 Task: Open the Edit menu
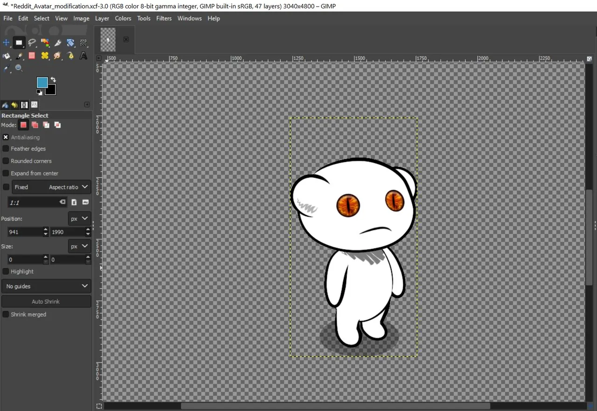[23, 18]
